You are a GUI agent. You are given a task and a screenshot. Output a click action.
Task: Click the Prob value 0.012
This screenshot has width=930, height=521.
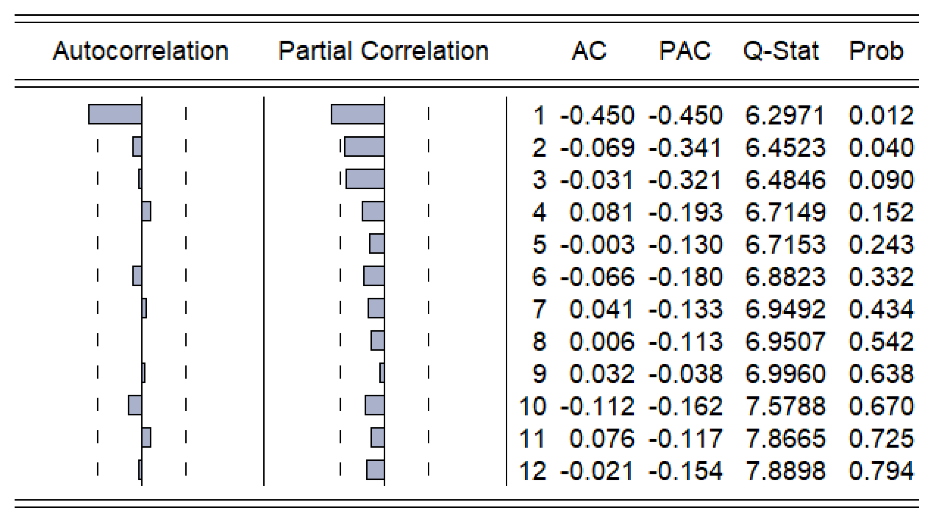pyautogui.click(x=881, y=115)
